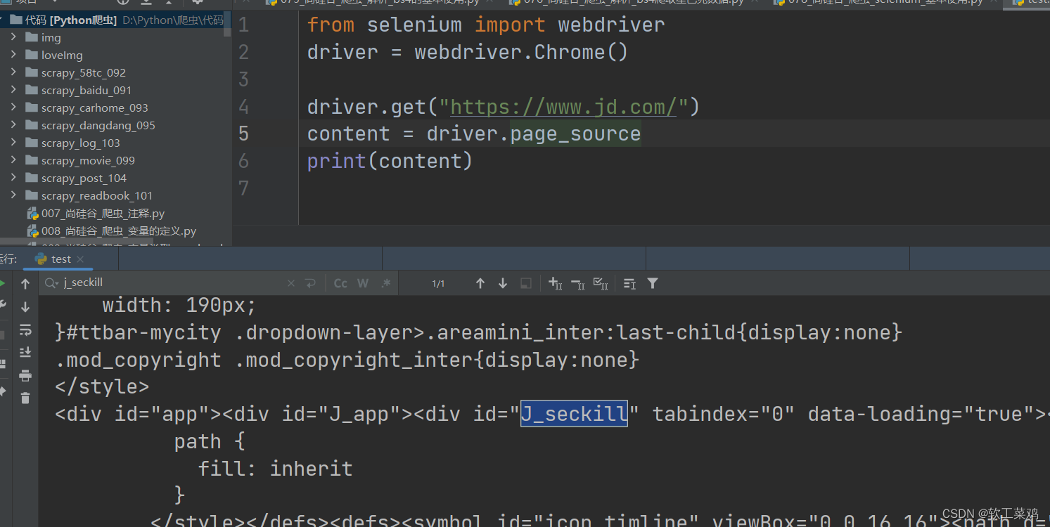Expand the scrapy_movie_099 folder
The width and height of the screenshot is (1050, 527).
[x=13, y=160]
